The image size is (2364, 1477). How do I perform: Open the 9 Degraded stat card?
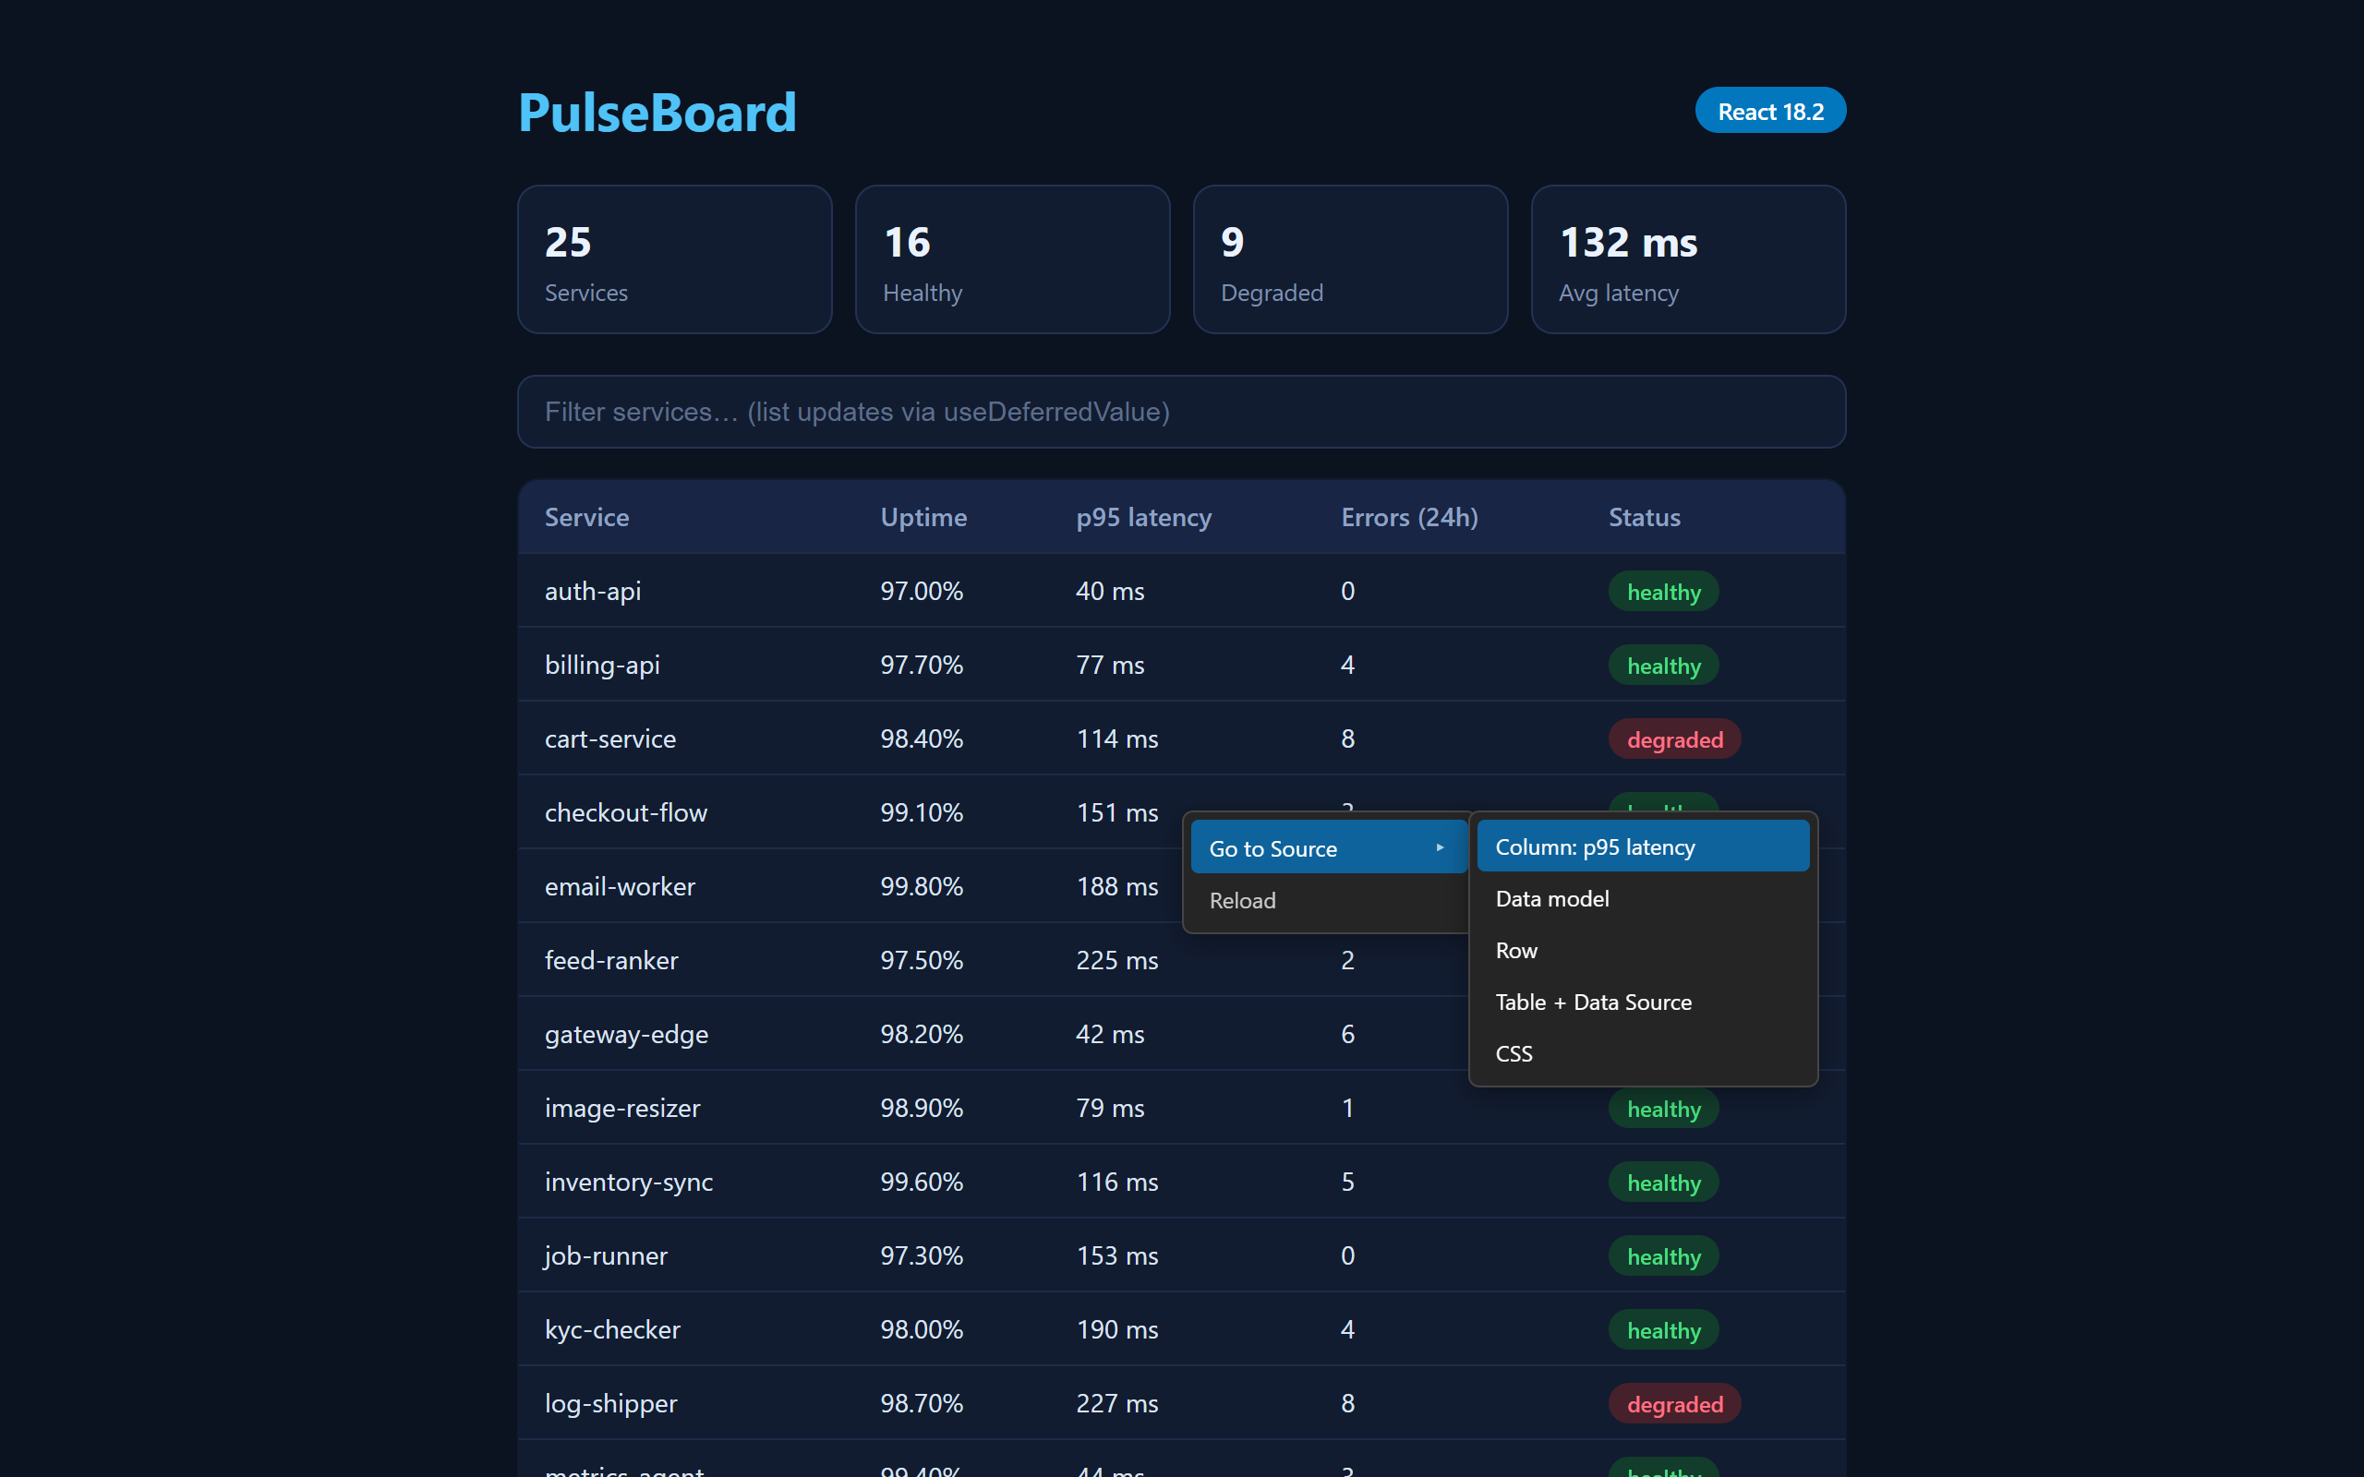[x=1350, y=259]
